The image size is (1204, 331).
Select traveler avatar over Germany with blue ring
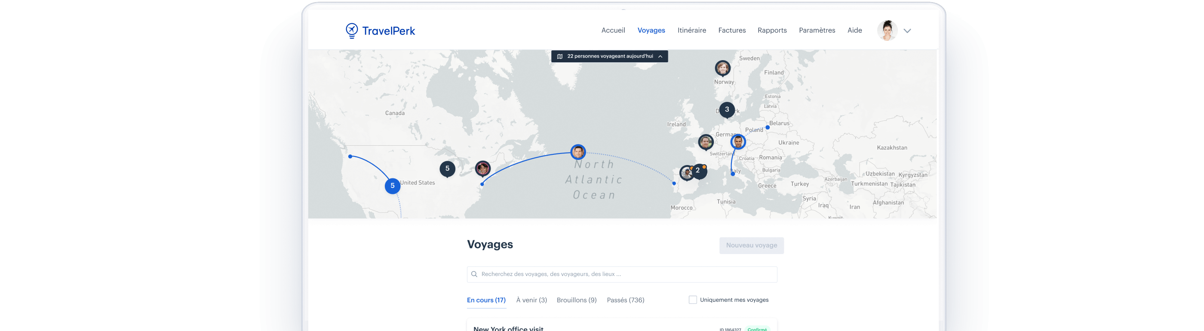737,142
